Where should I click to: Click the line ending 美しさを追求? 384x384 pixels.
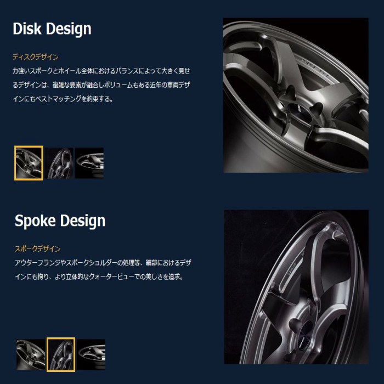point(99,276)
